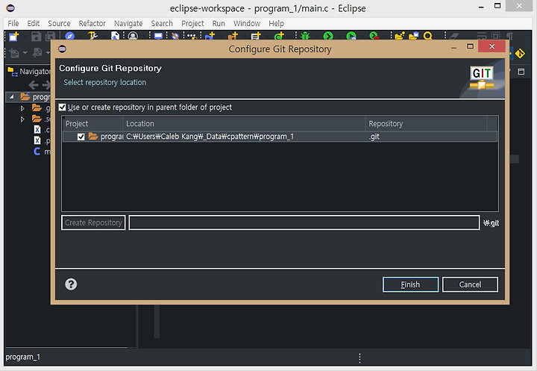Open the Source menu
Screen dimensions: 537x371
[59, 23]
